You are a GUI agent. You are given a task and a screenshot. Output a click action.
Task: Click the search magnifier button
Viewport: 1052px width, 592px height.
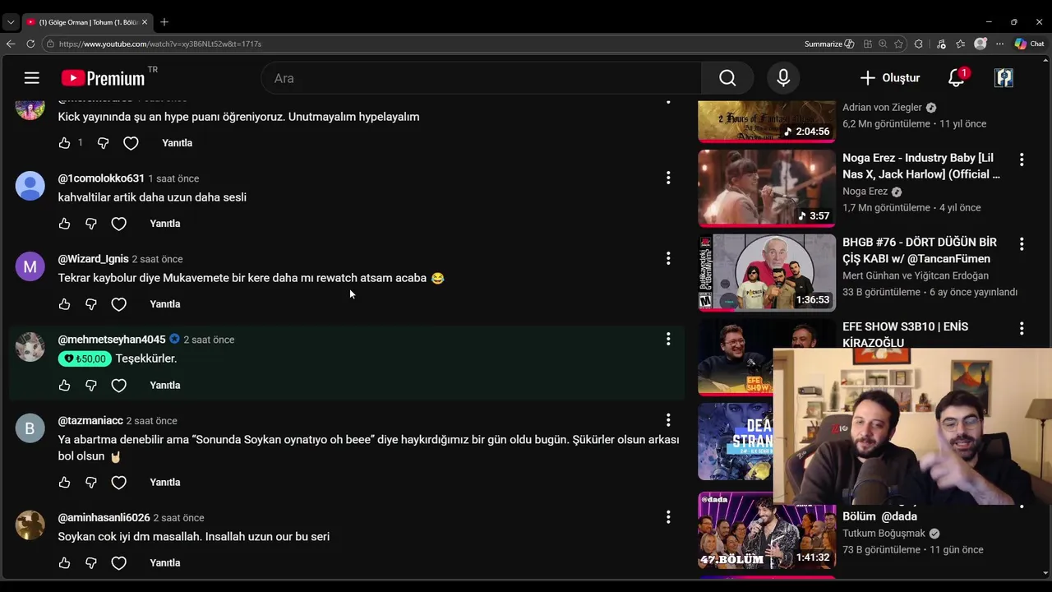[727, 78]
